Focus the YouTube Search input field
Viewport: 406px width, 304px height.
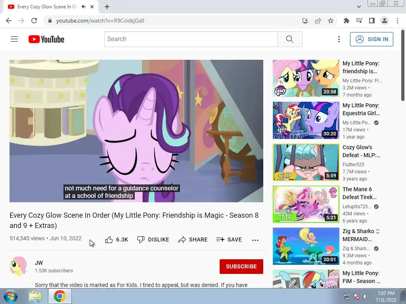click(x=191, y=39)
